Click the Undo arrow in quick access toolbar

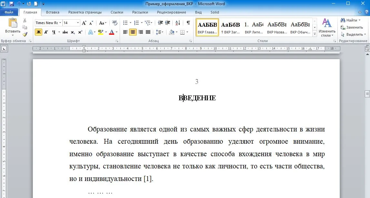pyautogui.click(x=19, y=4)
